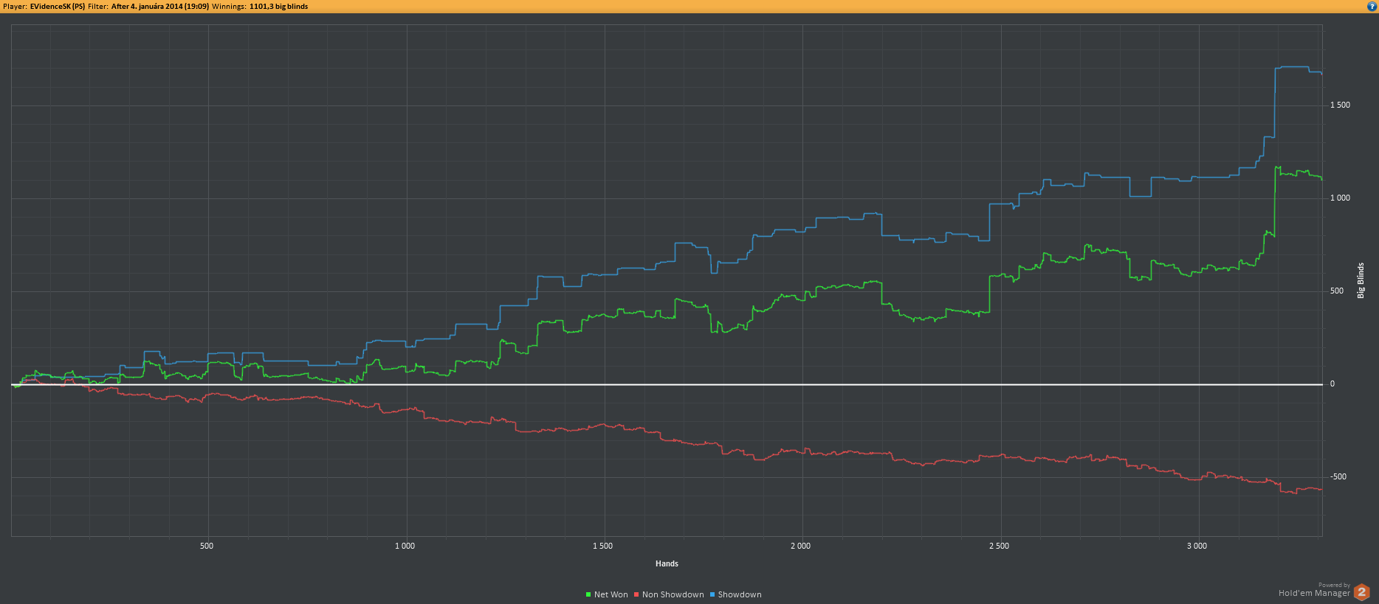Click the 0 value on vertical axis

pyautogui.click(x=1332, y=383)
